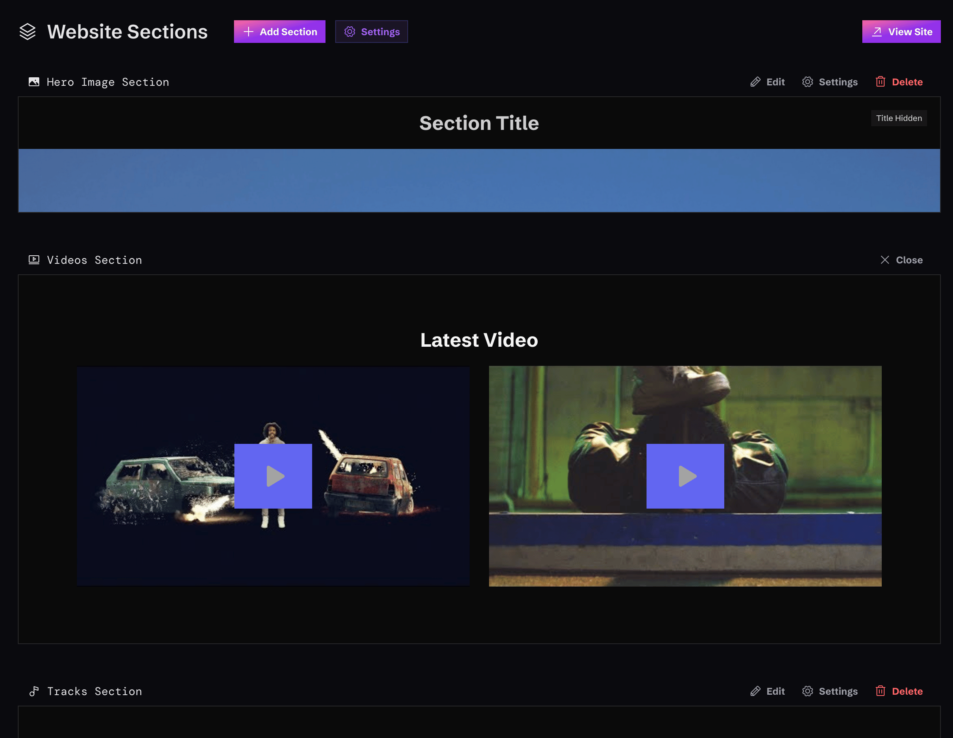Viewport: 953px width, 738px height.
Task: Click the Website Sections page title
Action: tap(128, 32)
